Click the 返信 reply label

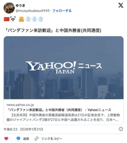(26, 139)
